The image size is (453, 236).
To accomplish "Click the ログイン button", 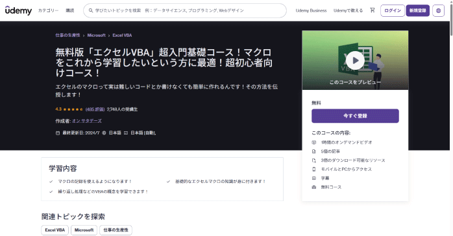I will tap(393, 10).
